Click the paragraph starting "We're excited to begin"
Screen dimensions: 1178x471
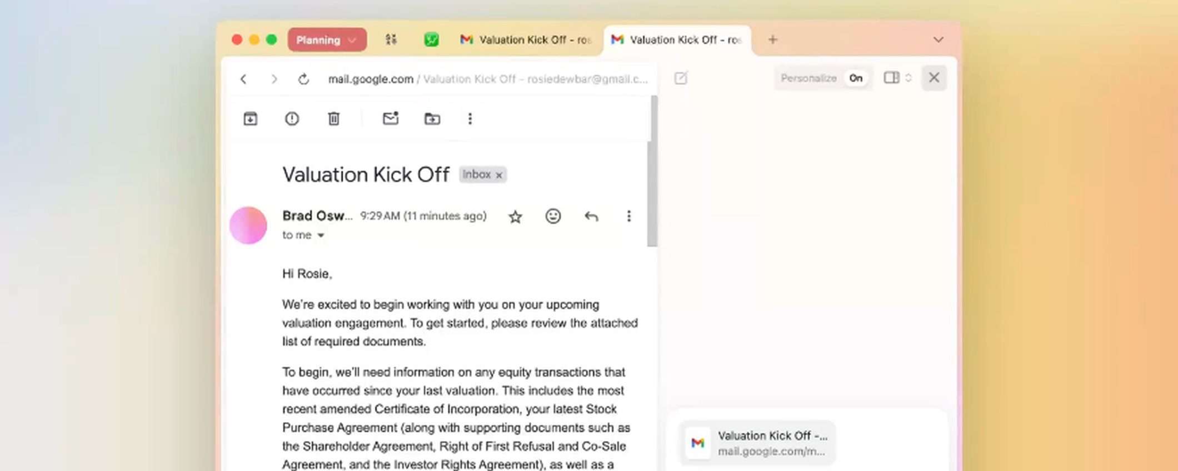coord(460,323)
